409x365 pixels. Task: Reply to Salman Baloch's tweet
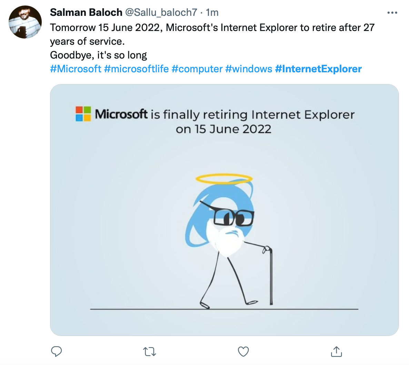[x=56, y=351]
